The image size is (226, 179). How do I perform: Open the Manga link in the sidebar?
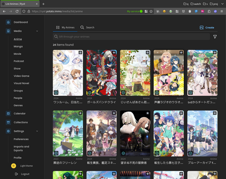18,46
